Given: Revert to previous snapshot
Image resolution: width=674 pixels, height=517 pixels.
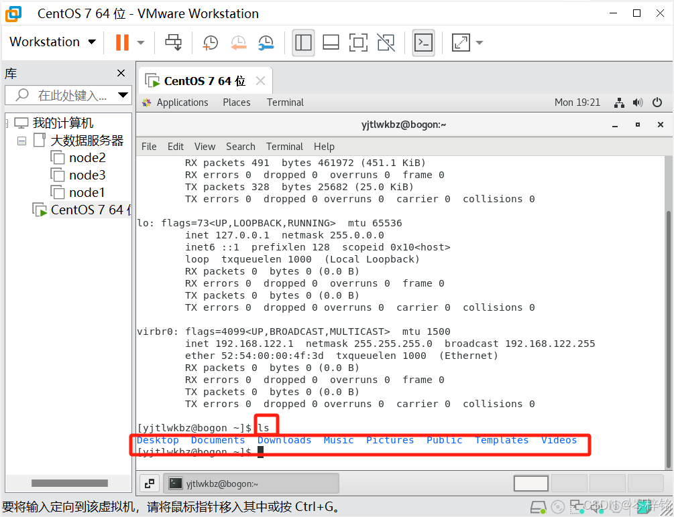Looking at the screenshot, I should [x=238, y=42].
